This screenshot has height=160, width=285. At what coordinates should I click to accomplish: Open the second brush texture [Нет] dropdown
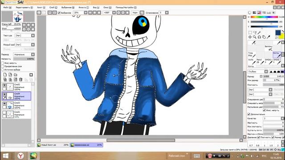tap(270, 94)
